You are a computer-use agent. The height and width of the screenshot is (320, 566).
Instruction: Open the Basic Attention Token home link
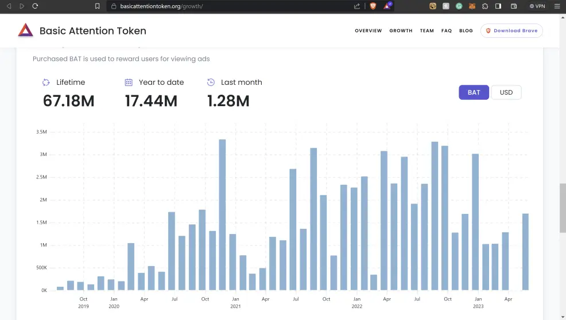point(93,30)
